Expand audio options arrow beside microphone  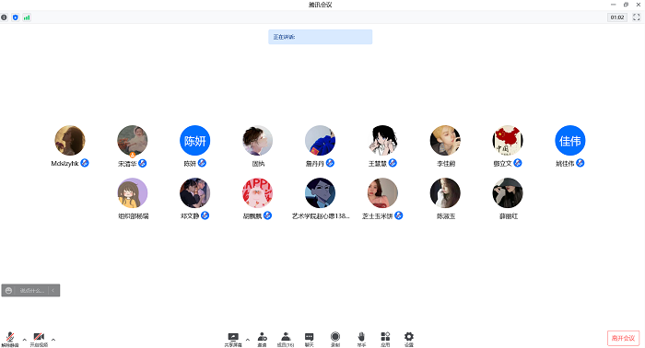(x=24, y=340)
